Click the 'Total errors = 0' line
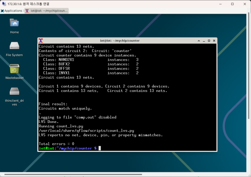Image resolution: width=251 pixels, height=177 pixels. (56, 144)
